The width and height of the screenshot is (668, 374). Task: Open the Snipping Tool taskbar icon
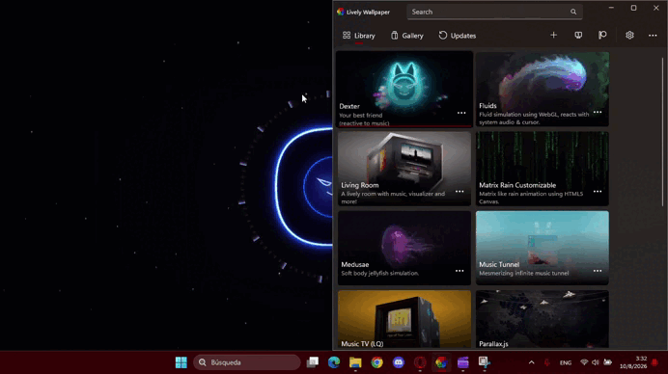click(x=485, y=362)
